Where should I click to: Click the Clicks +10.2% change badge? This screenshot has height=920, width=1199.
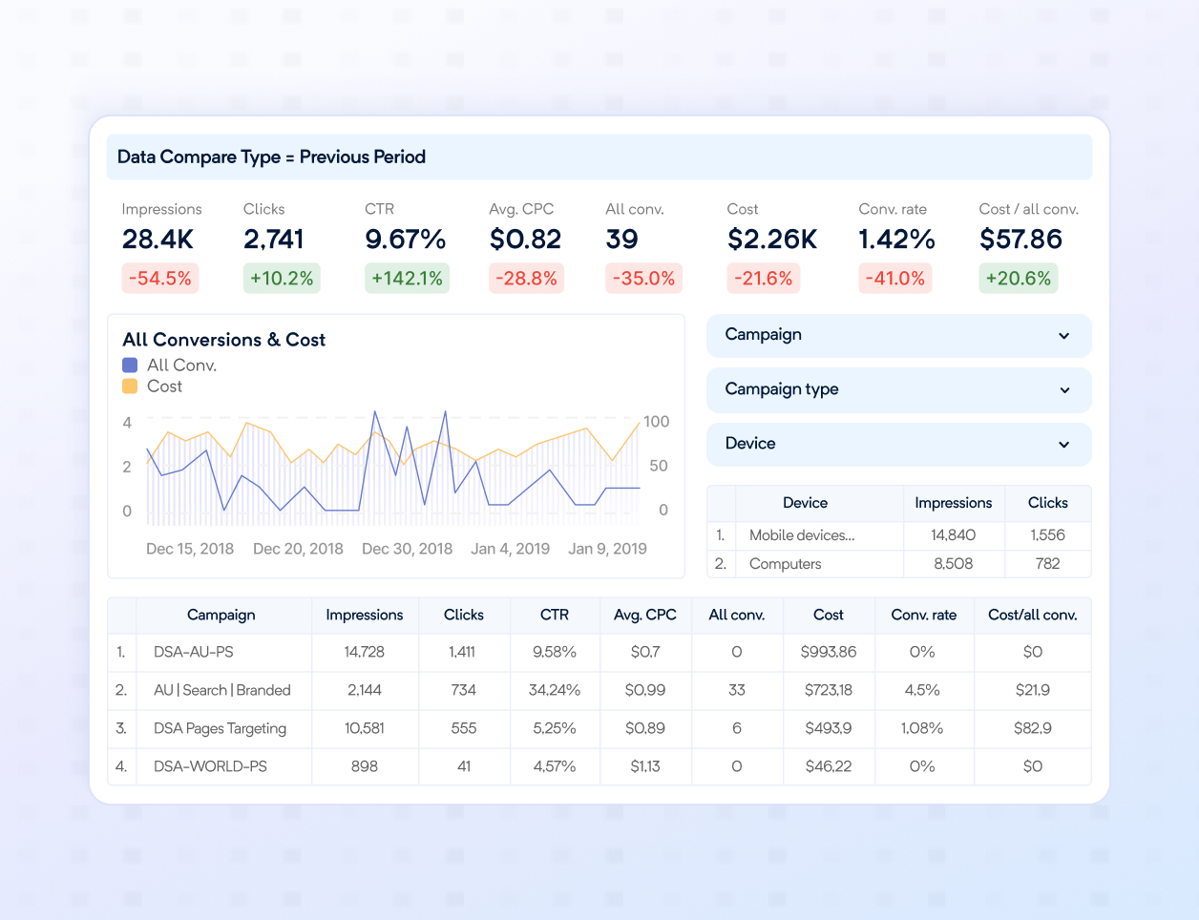click(282, 279)
